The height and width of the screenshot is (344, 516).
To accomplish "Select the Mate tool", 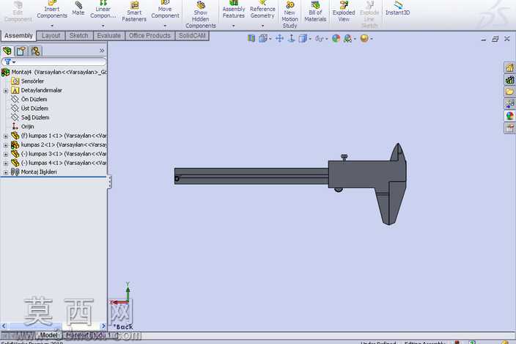I will click(x=78, y=9).
